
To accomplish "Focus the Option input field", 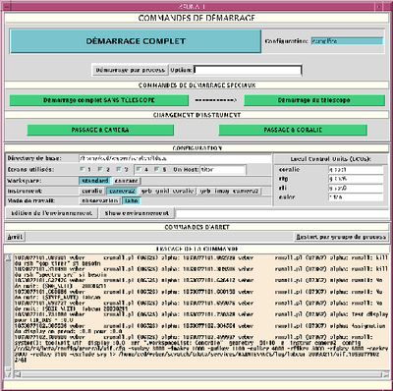I will coord(248,70).
